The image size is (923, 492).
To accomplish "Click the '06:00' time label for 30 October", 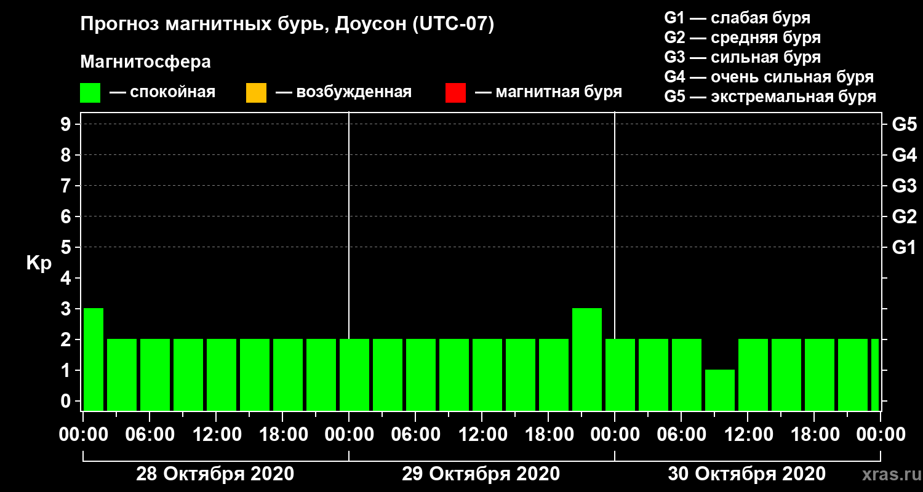I will coord(682,435).
